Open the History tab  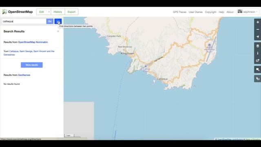point(58,12)
